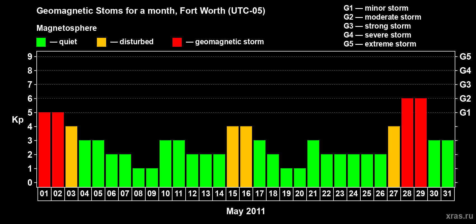Click date cell '28' on x-axis

click(407, 194)
